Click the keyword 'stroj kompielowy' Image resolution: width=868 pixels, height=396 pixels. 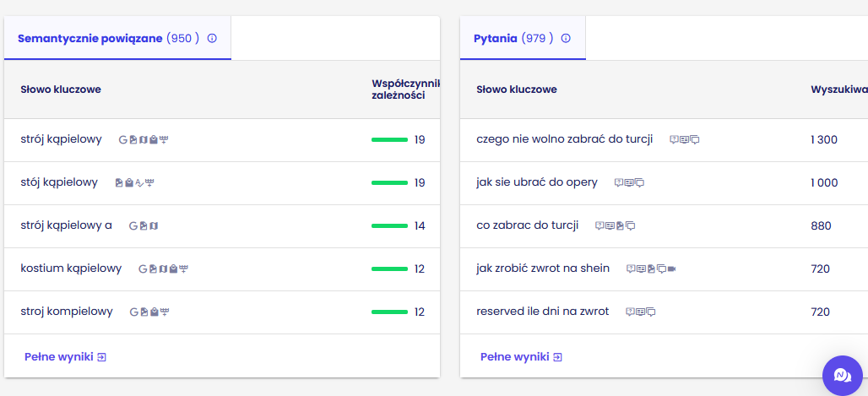point(67,312)
